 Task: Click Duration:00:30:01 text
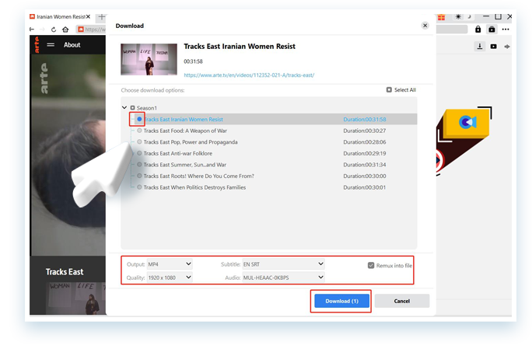tap(365, 187)
